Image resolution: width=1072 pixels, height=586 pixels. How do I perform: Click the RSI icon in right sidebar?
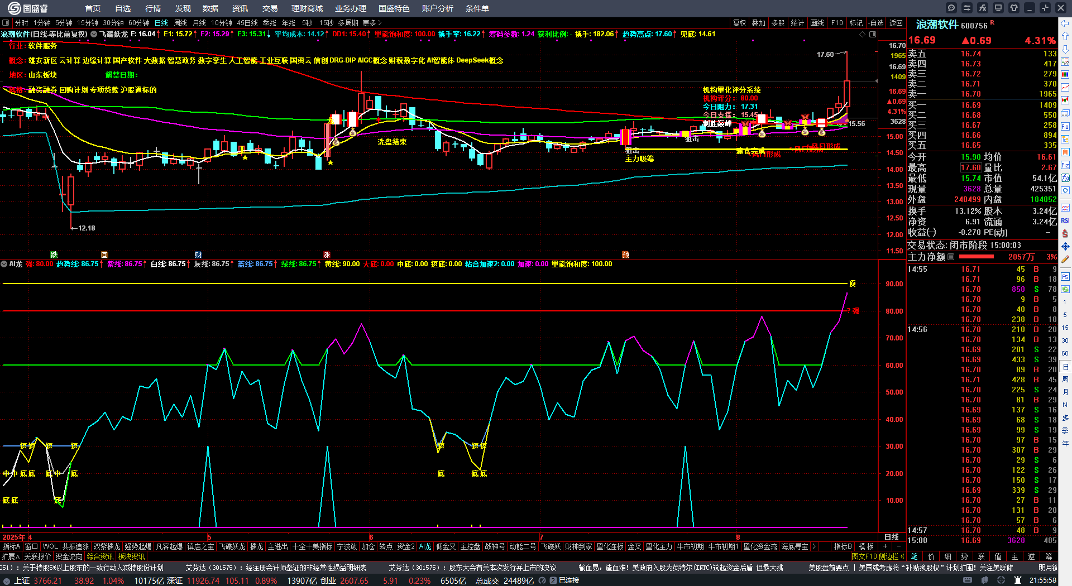click(x=1065, y=220)
